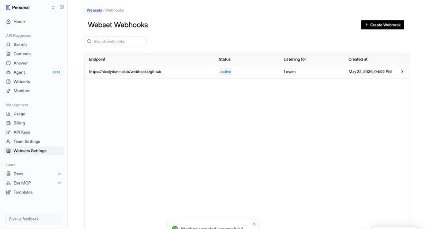Click the Created at column header
The width and height of the screenshot is (426, 229).
point(358,59)
